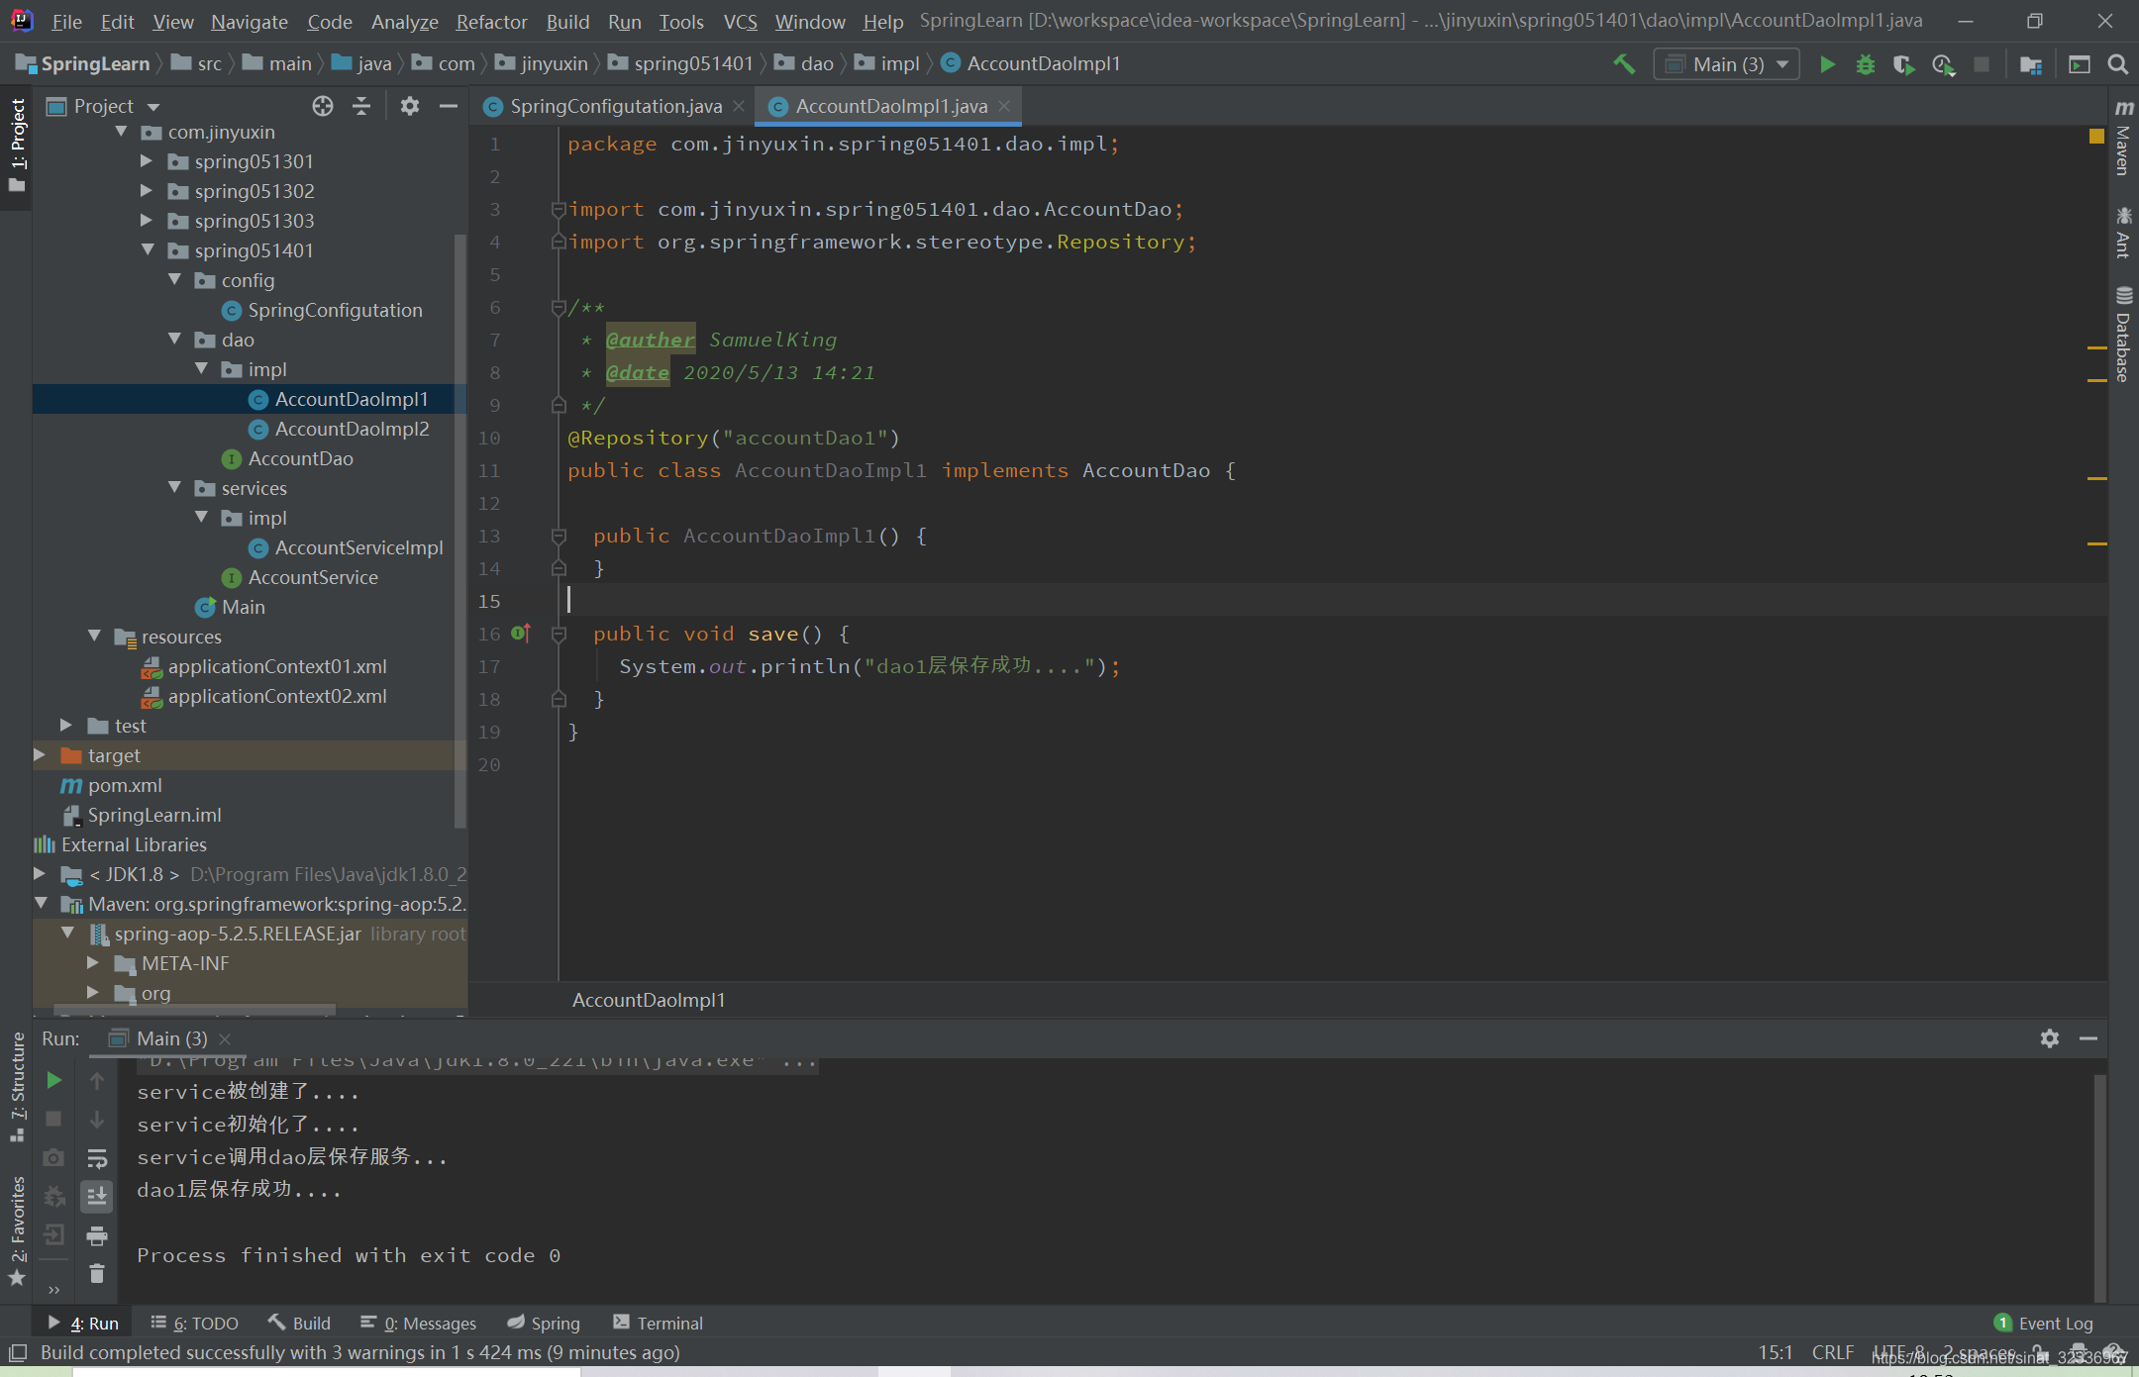Click print icon in Run panel

click(x=97, y=1234)
